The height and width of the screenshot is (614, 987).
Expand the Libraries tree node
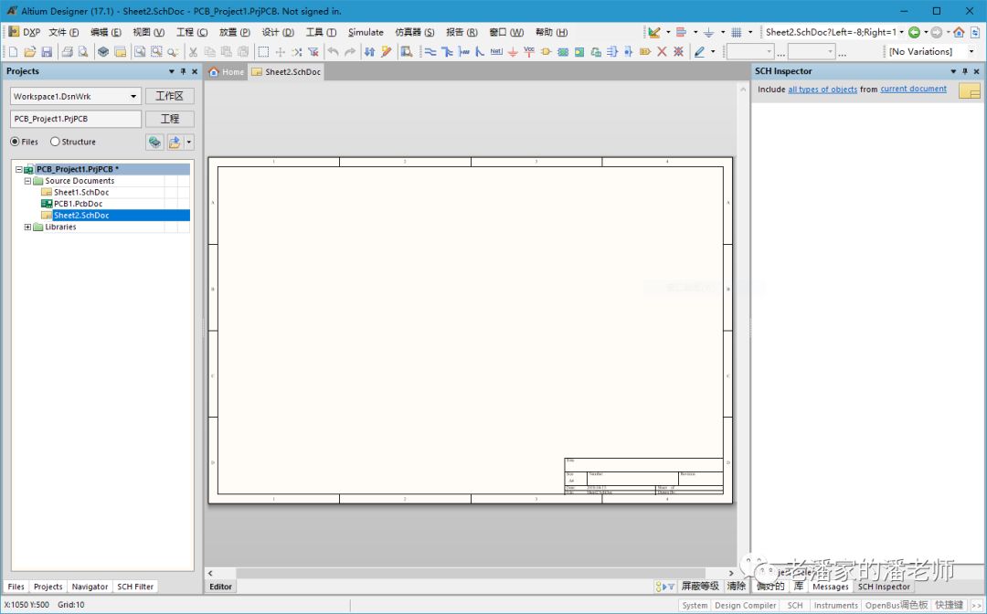point(27,227)
